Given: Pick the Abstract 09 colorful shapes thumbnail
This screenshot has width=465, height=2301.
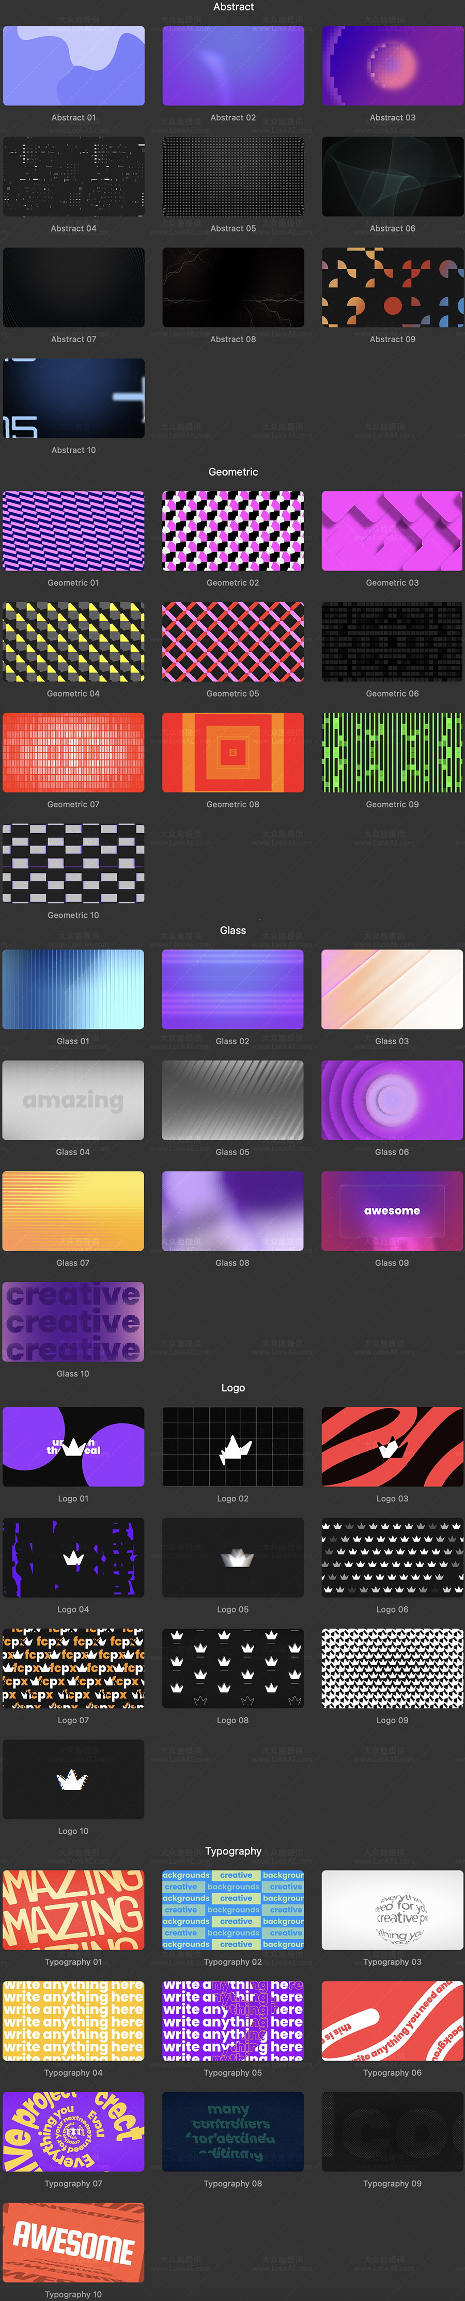Looking at the screenshot, I should click(x=392, y=287).
